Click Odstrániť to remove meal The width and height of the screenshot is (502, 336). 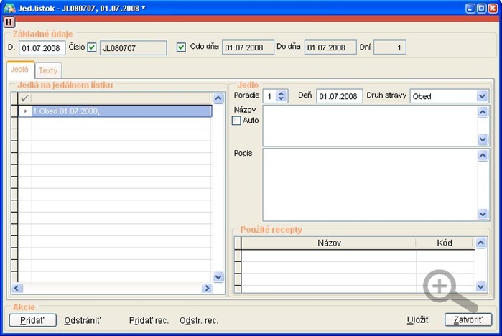pos(83,320)
